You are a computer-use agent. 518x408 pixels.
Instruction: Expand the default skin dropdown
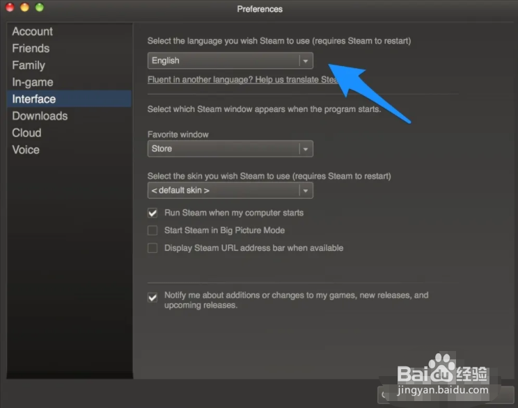click(230, 190)
